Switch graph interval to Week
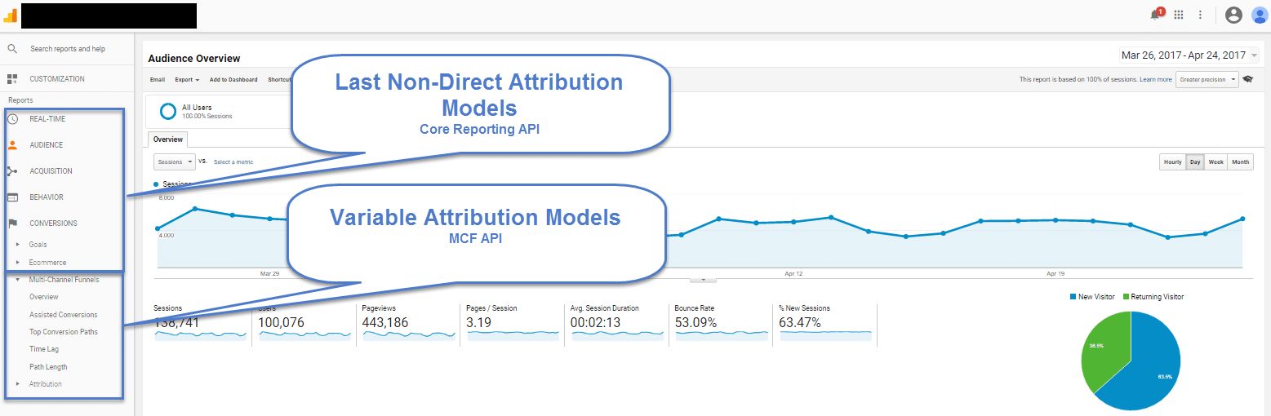Image resolution: width=1271 pixels, height=416 pixels. click(x=1215, y=162)
